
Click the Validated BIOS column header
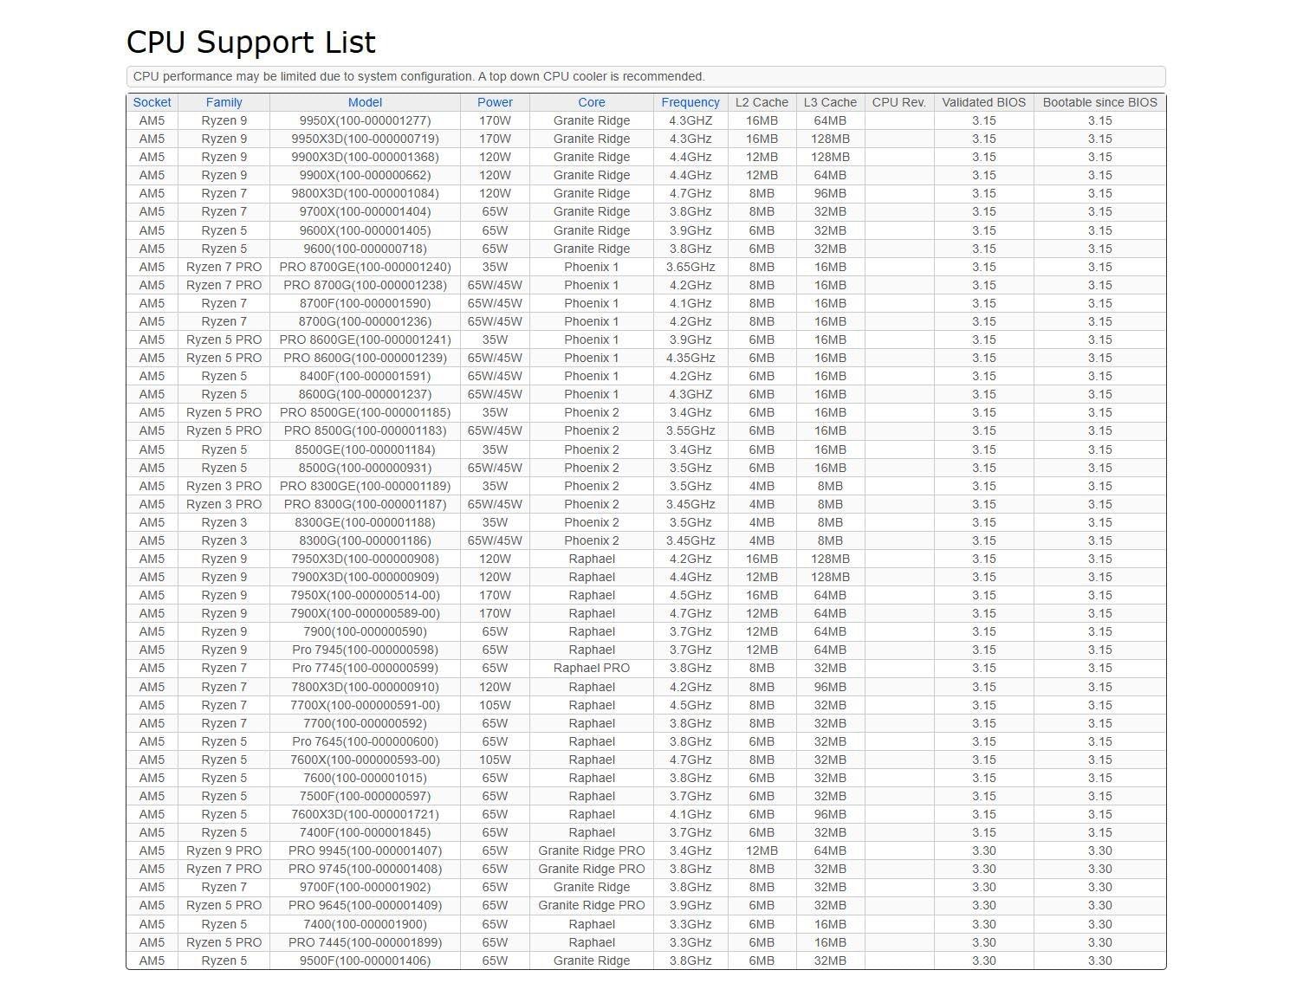click(983, 102)
